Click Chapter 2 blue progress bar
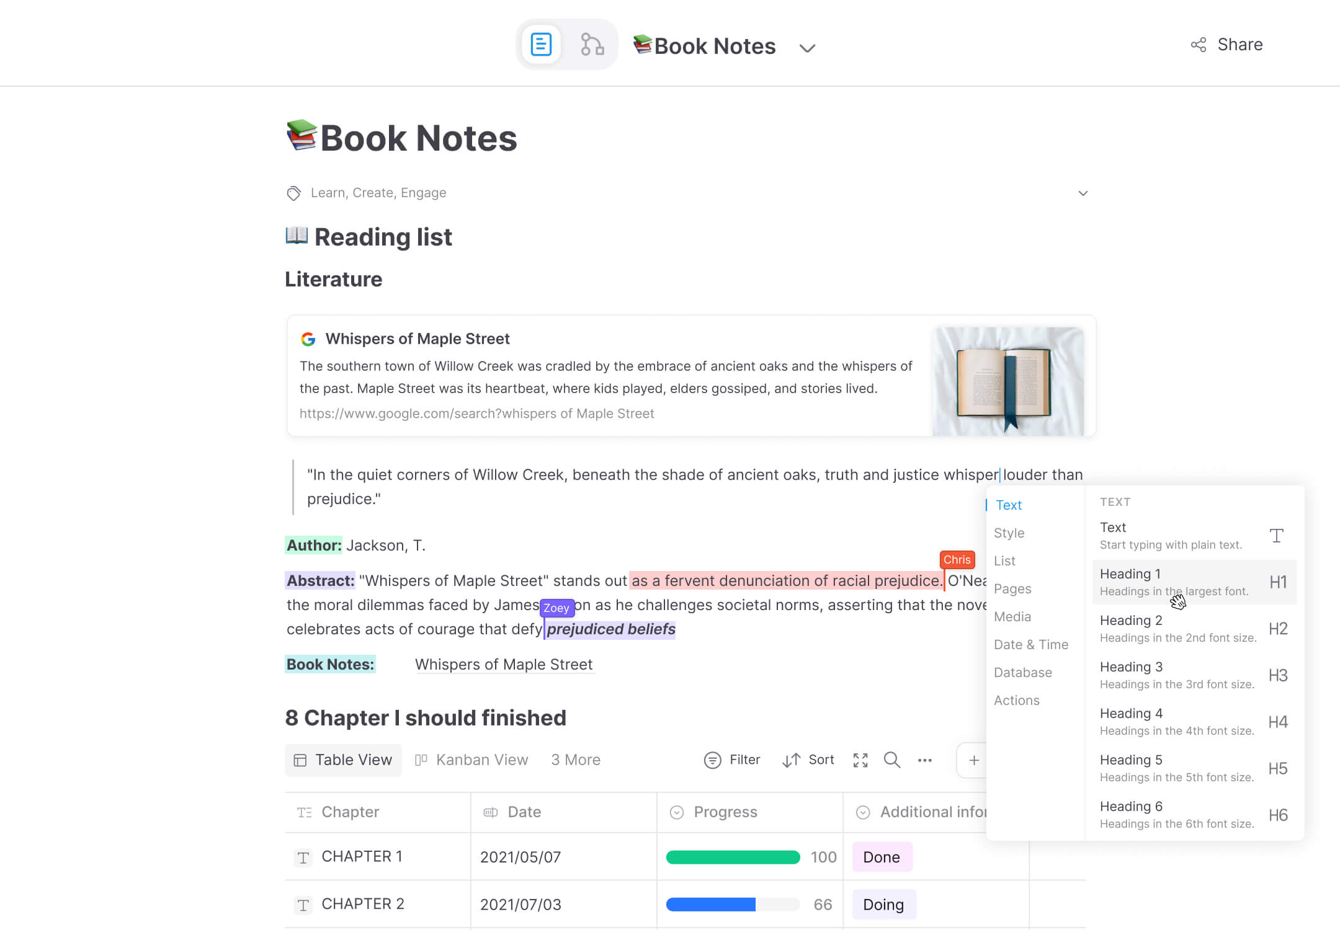Screen dimensions: 1340x930 tap(710, 905)
